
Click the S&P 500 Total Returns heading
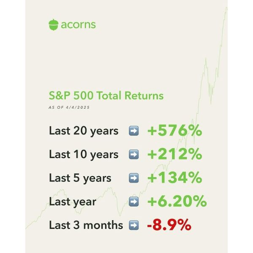[x=106, y=96]
